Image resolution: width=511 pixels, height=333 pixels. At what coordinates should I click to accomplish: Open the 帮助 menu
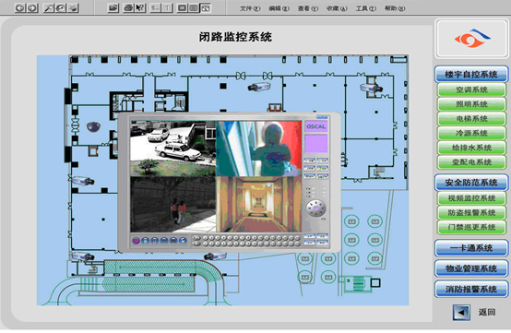click(395, 8)
